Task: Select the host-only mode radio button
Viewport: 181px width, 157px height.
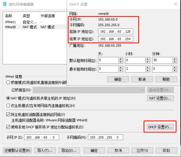Action: pyautogui.click(x=8, y=105)
